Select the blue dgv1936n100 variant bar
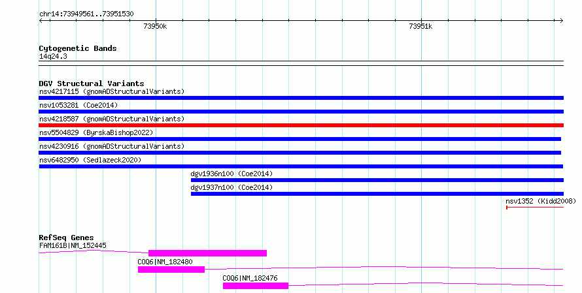Screen dimensions: 582x293 (377, 180)
